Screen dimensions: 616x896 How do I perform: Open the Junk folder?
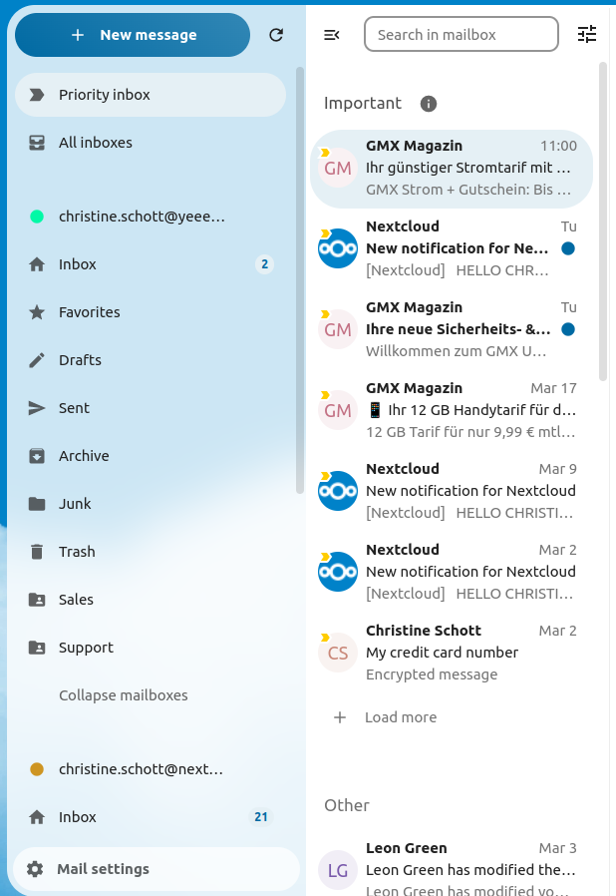pyautogui.click(x=75, y=504)
